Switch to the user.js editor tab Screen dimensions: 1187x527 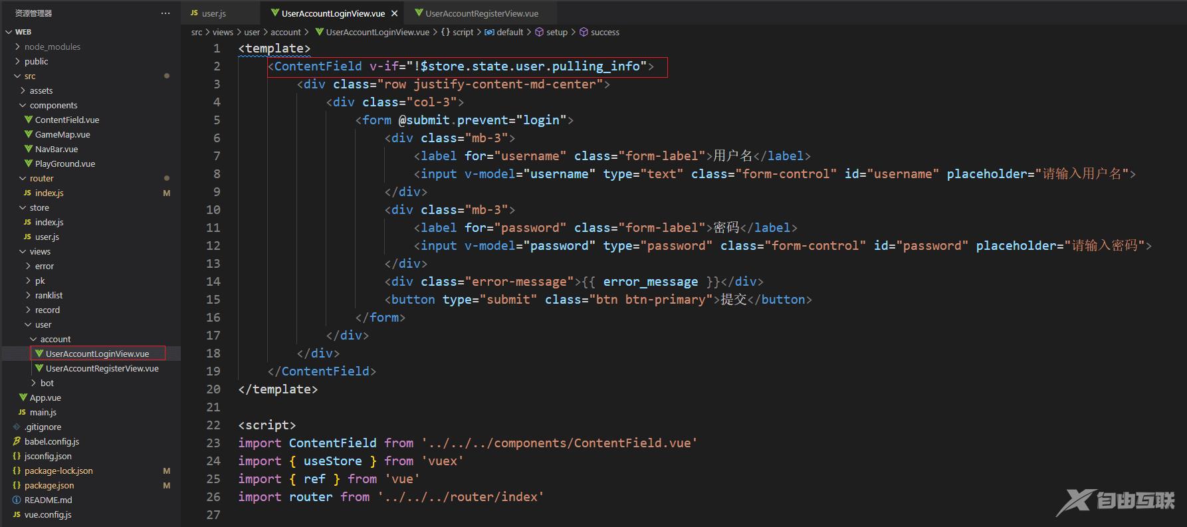213,13
